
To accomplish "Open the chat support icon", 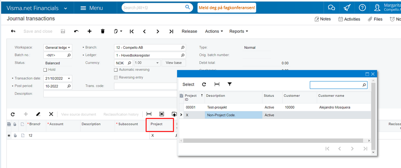I will click(331, 8).
